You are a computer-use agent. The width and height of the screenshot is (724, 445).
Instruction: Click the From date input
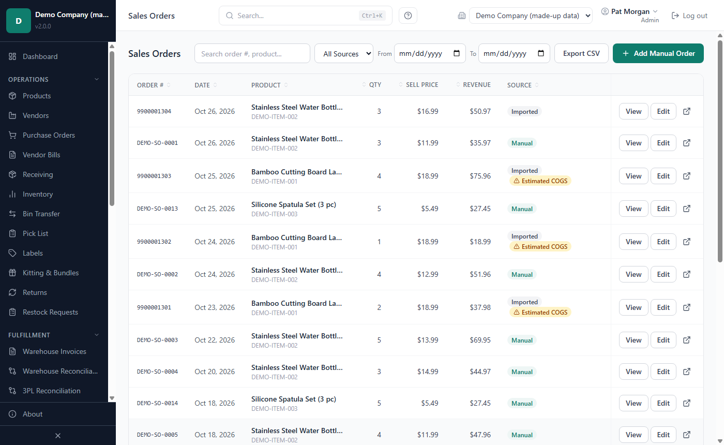tap(430, 53)
